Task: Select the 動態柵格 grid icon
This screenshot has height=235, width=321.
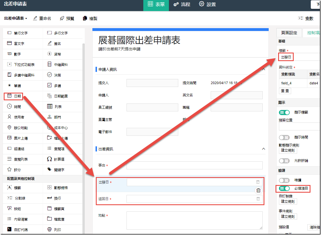Action: coord(49,187)
